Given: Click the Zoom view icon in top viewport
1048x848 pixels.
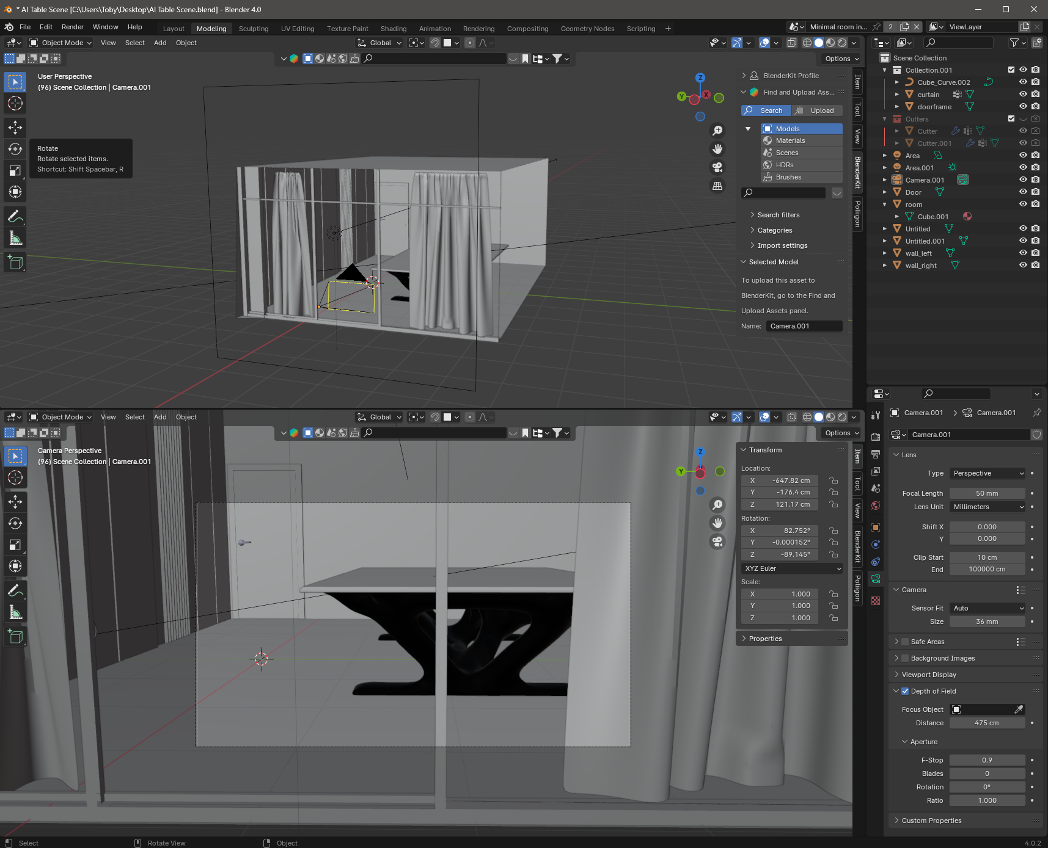Looking at the screenshot, I should (717, 131).
